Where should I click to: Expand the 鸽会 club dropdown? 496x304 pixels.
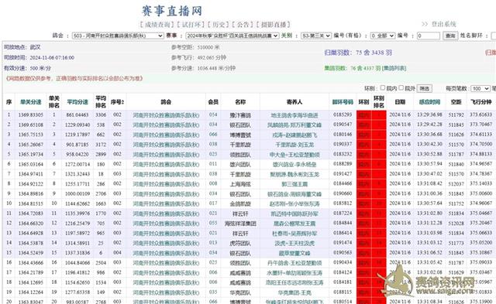[118, 36]
